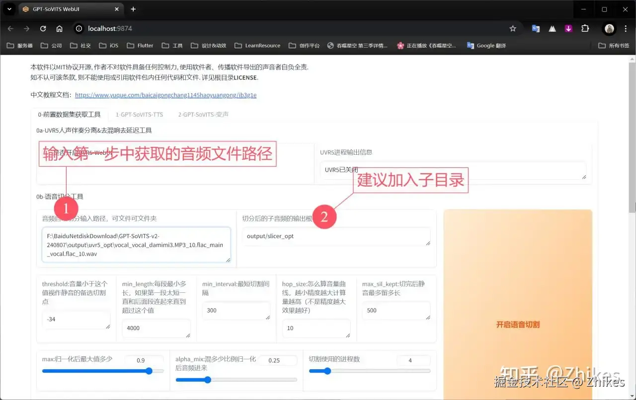The image size is (636, 400).
Task: Switch to the 2-GPT-SoVITS-变声 tab
Action: click(203, 114)
